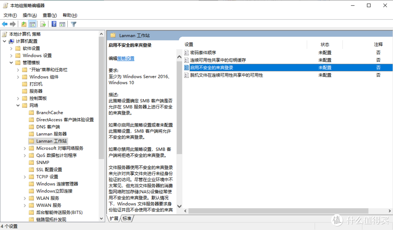Open the 文件 menu
The width and height of the screenshot is (393, 230).
point(10,15)
